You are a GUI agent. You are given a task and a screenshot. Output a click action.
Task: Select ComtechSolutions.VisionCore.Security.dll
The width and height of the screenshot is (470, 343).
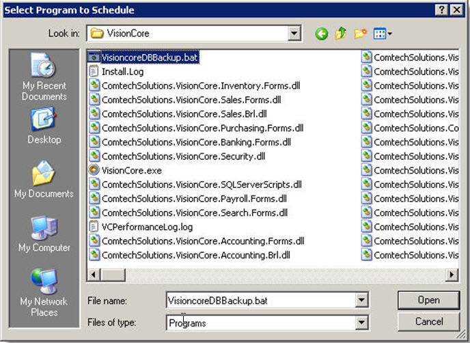[x=177, y=156]
